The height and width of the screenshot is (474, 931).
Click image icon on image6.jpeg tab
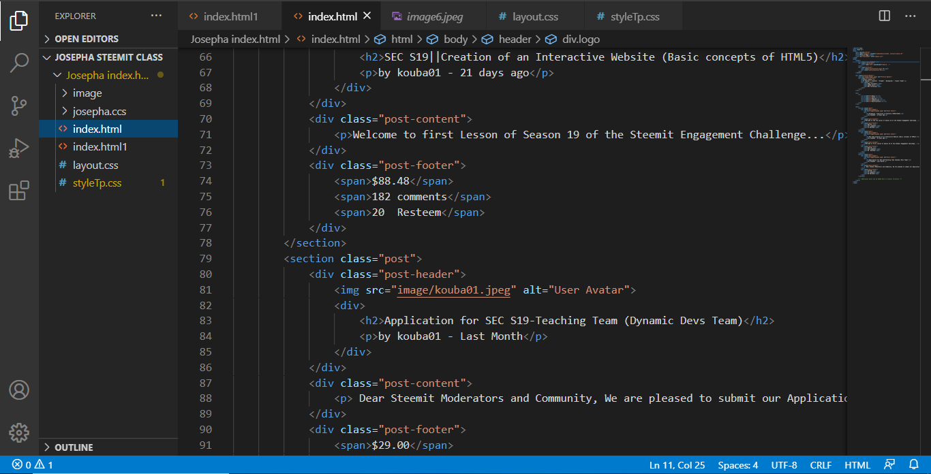(397, 16)
